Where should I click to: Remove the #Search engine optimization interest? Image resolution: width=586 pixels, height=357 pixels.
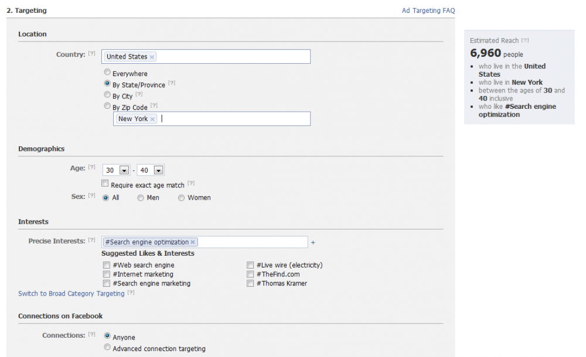click(193, 242)
